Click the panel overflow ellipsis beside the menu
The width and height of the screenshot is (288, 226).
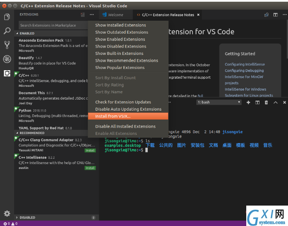point(170,102)
